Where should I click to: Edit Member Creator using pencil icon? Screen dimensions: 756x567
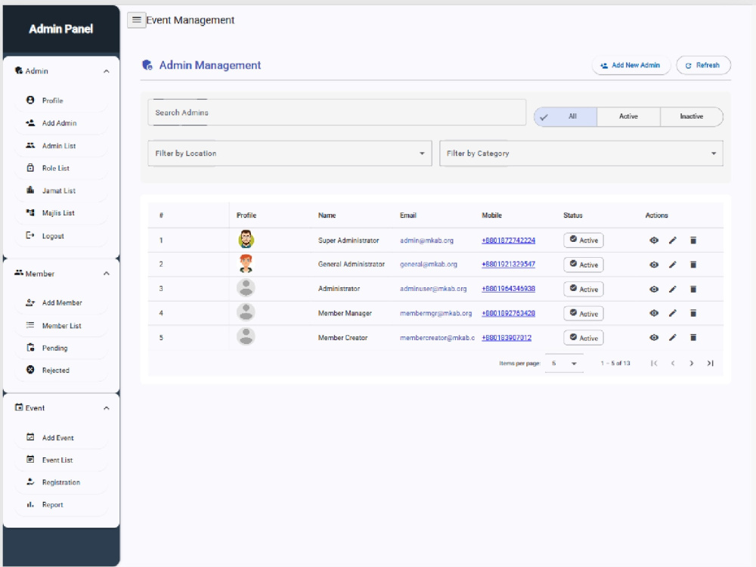pos(673,337)
